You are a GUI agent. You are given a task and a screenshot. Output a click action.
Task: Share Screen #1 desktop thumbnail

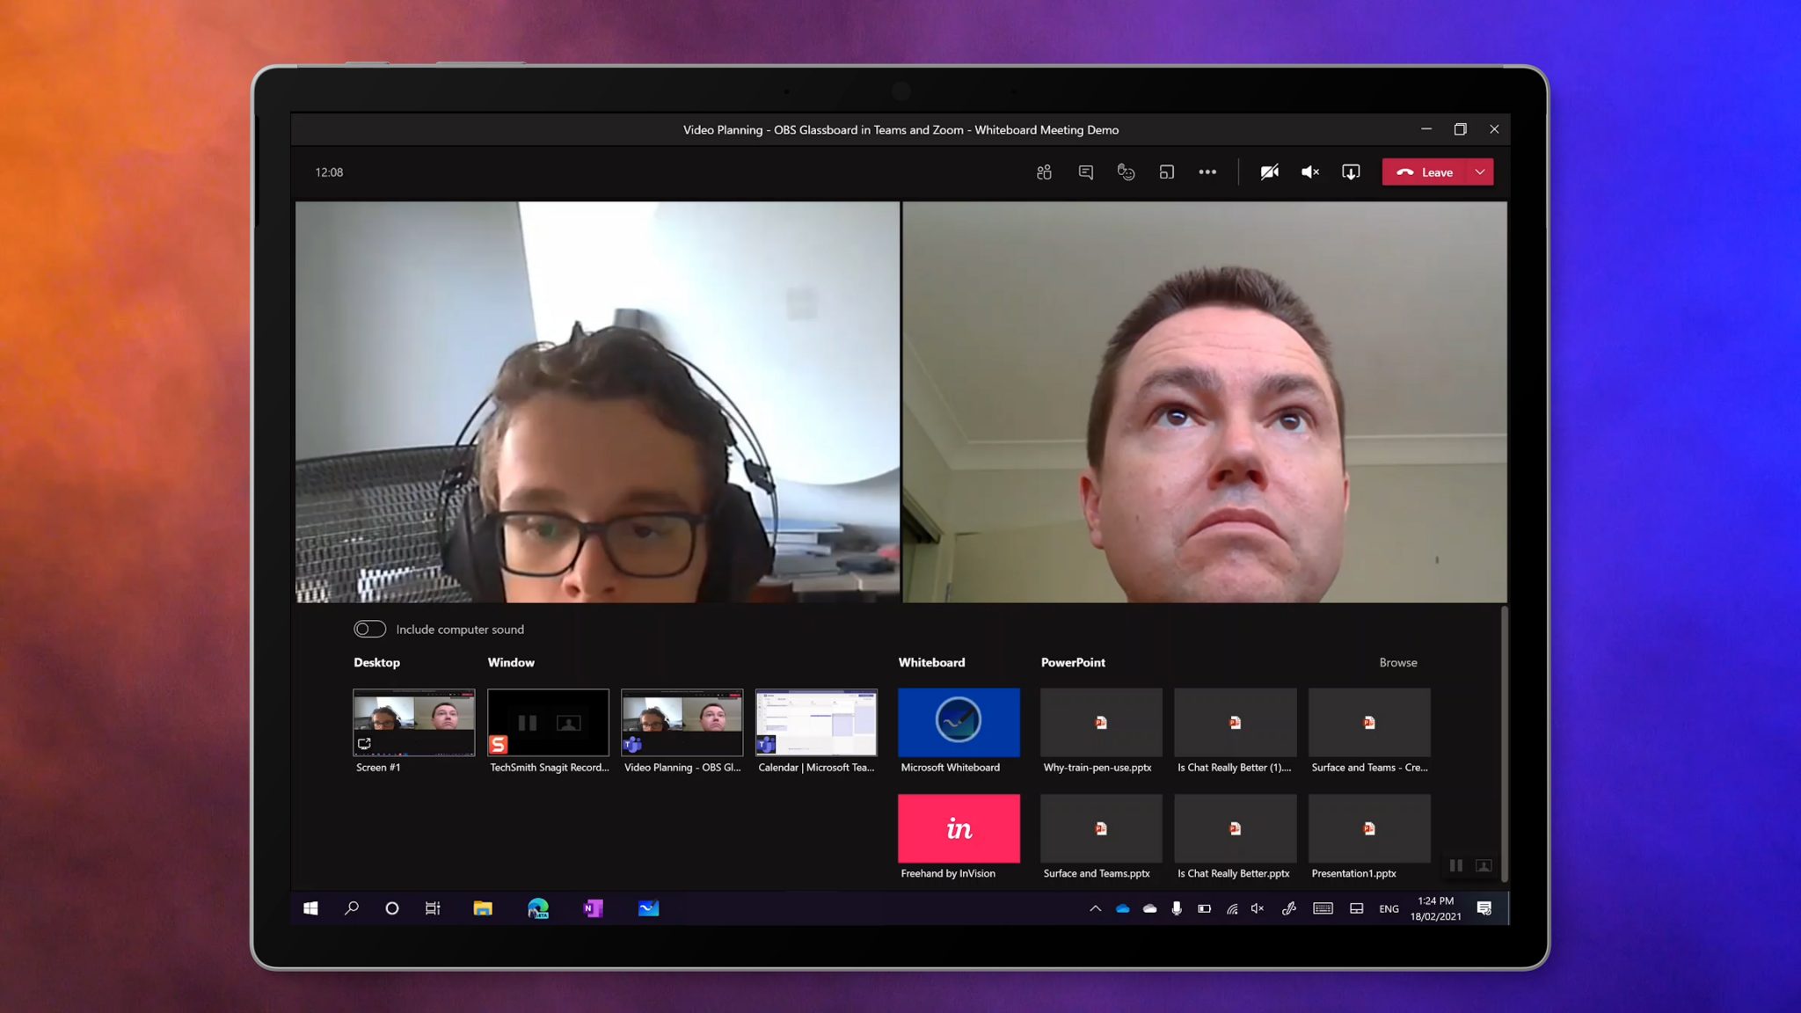pyautogui.click(x=413, y=723)
